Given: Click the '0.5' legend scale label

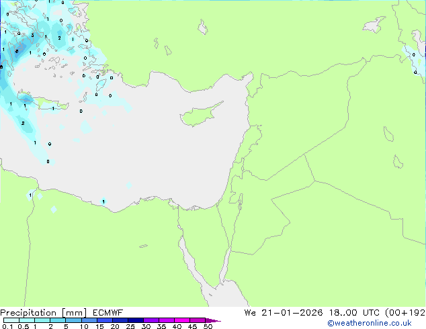Looking at the screenshot, I should [24, 326].
